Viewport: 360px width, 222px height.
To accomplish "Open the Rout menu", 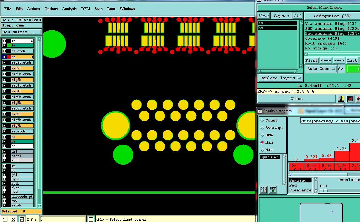I will (111, 9).
